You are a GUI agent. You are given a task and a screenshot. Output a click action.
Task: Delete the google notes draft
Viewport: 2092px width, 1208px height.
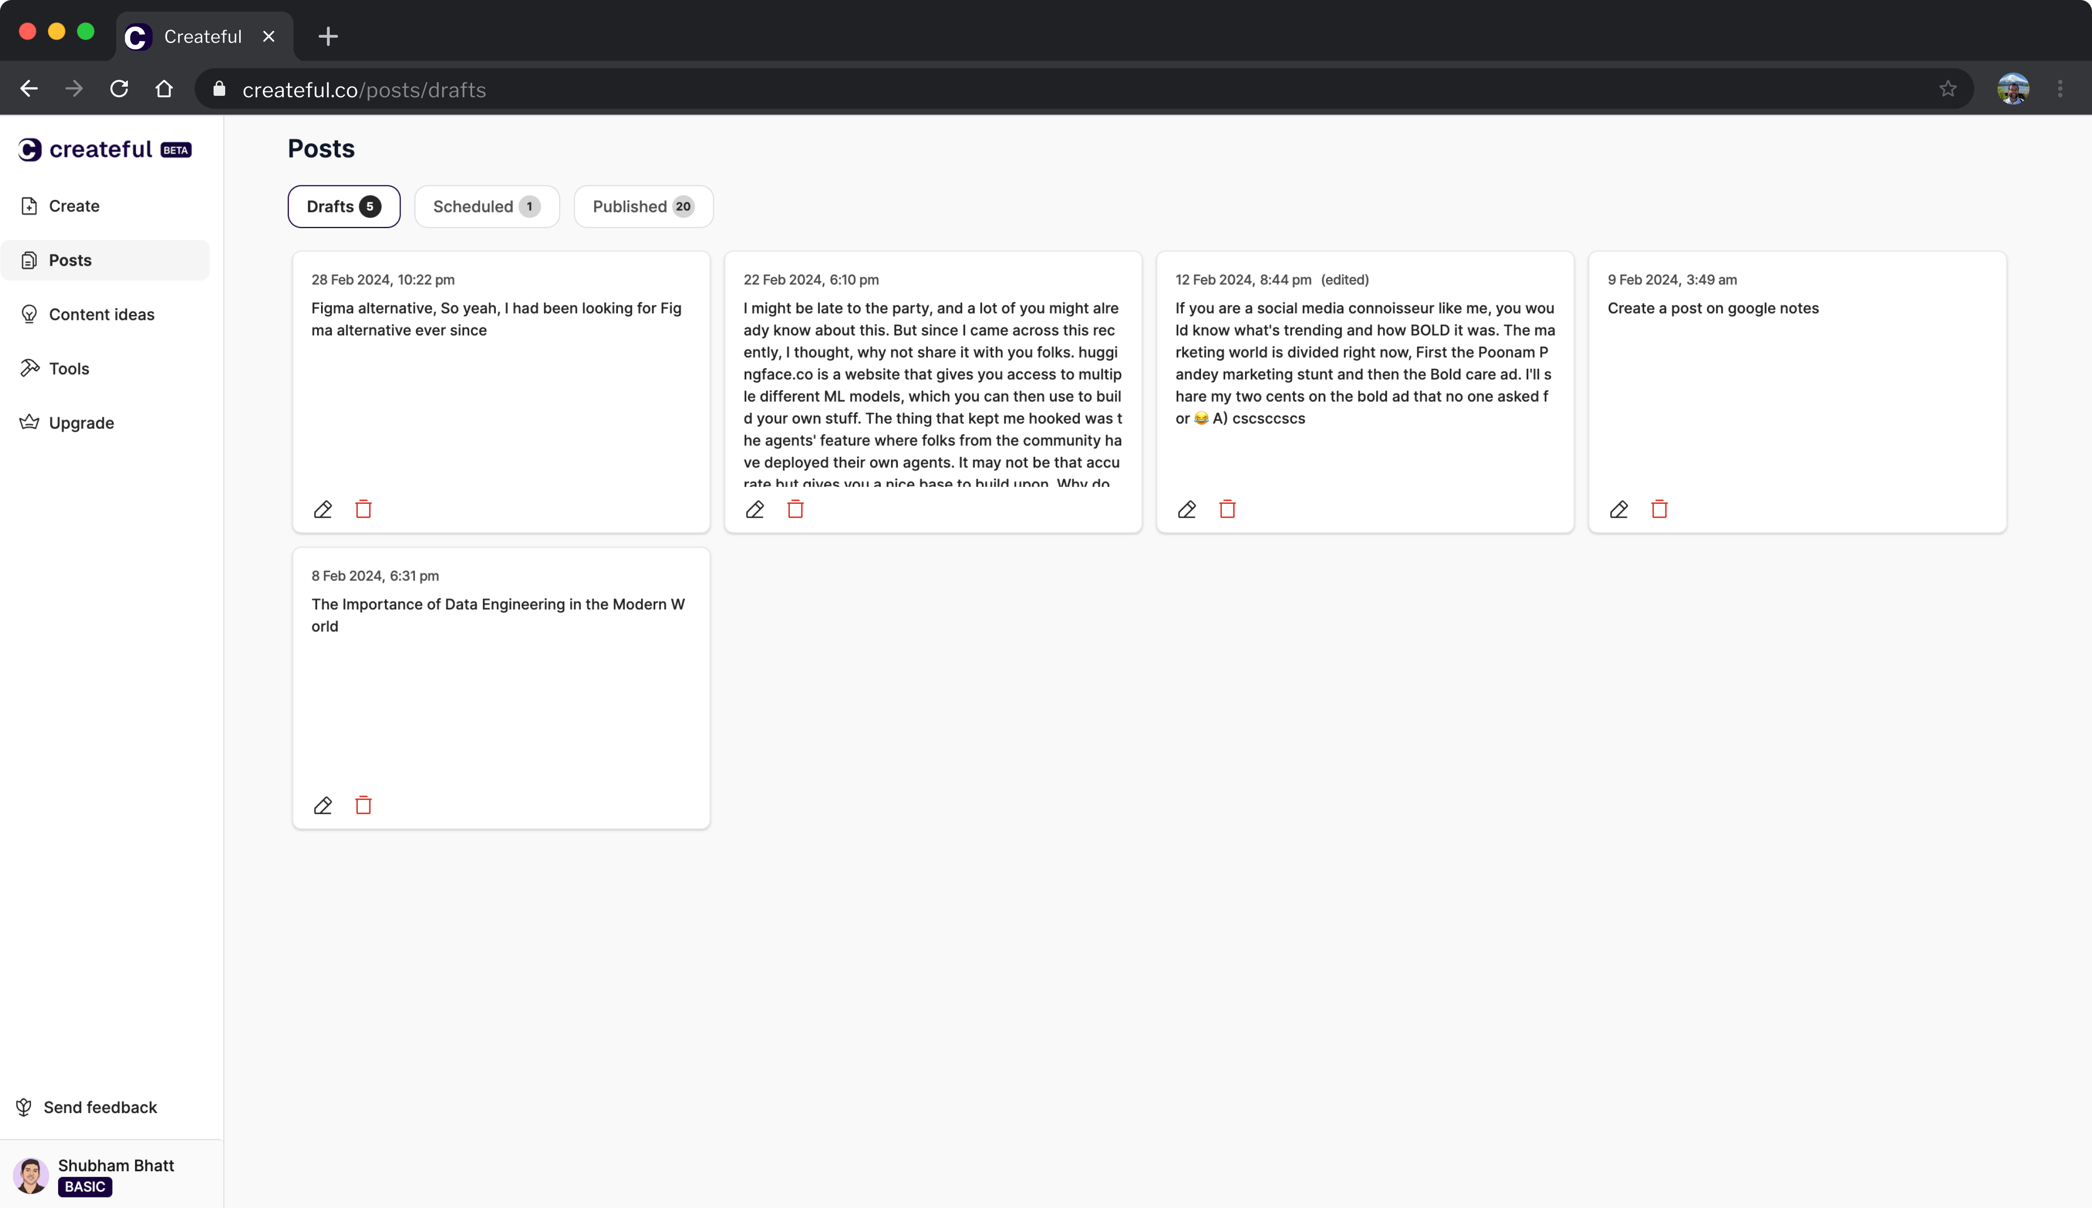click(x=1660, y=510)
